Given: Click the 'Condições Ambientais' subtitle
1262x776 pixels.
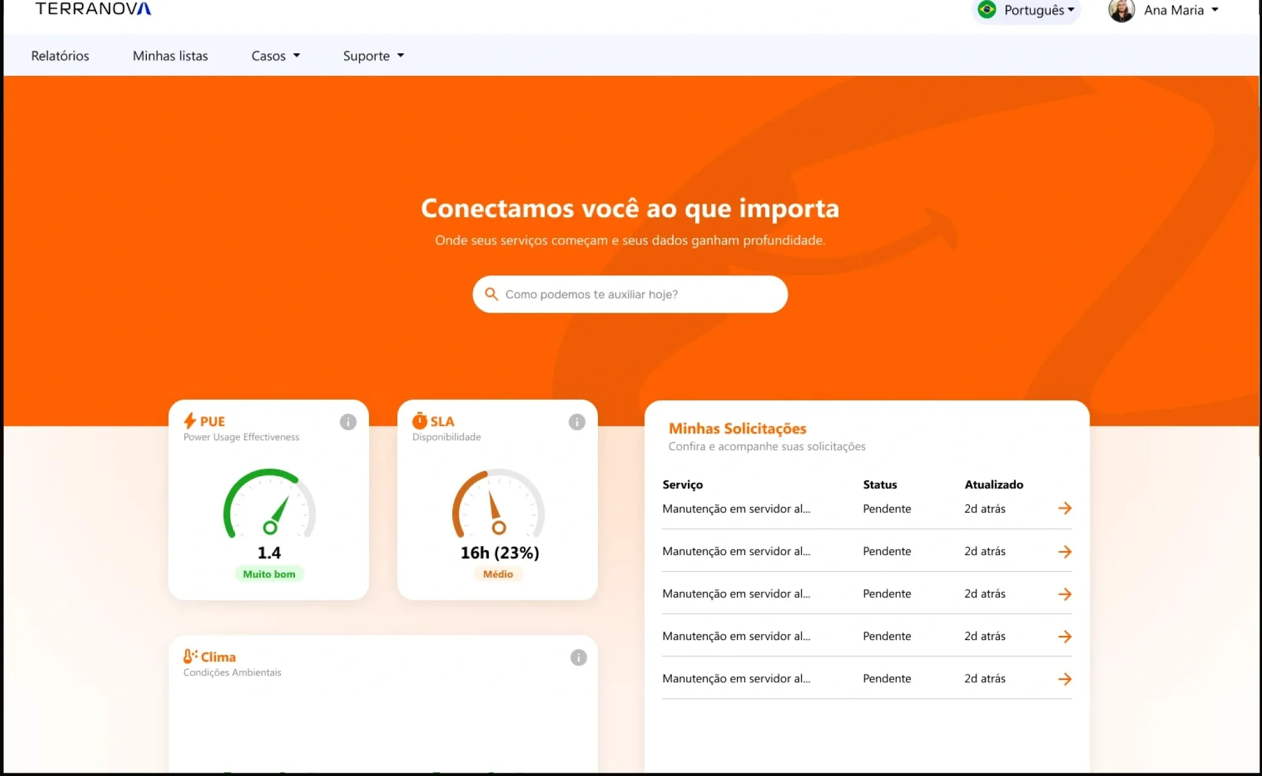Looking at the screenshot, I should coord(232,673).
